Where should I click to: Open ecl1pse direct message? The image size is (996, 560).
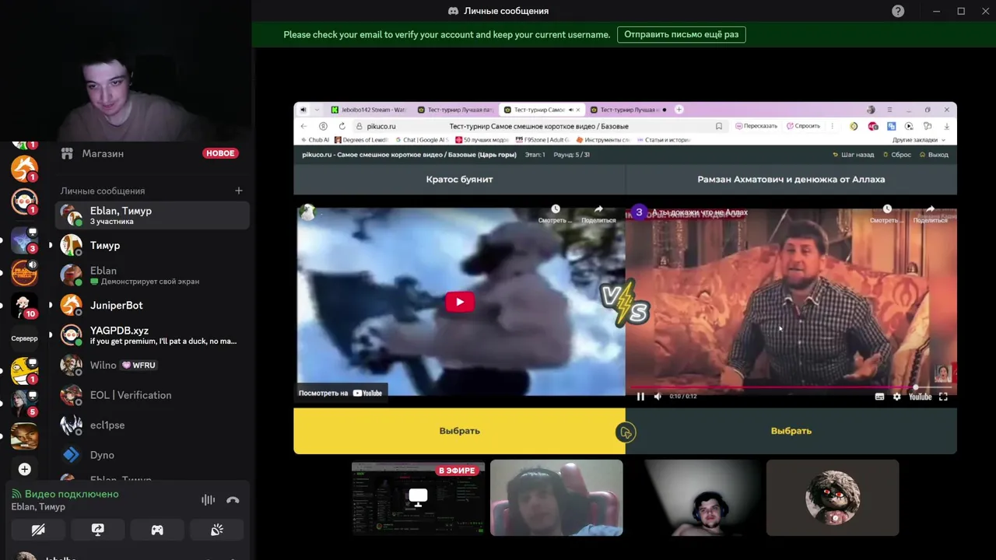point(153,425)
